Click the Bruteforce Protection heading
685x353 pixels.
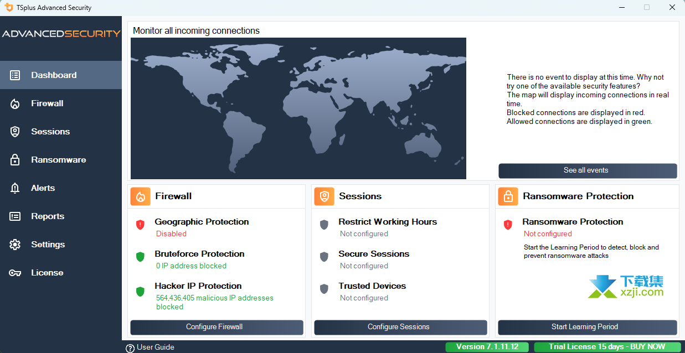[199, 254]
